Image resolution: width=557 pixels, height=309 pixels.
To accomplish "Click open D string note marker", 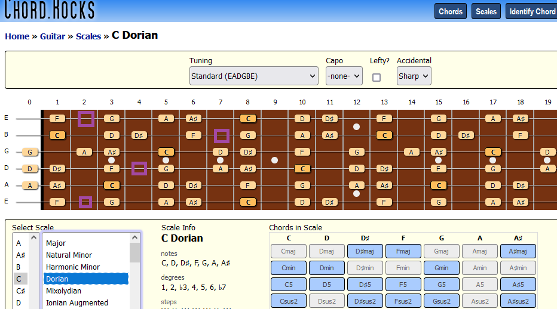I will point(30,168).
